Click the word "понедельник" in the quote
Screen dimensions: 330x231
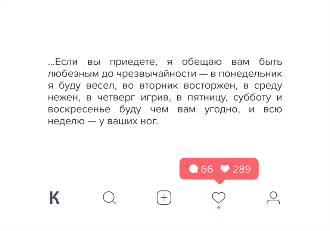pos(250,74)
